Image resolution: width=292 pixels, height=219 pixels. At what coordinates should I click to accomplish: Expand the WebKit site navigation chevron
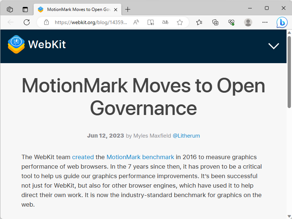(x=274, y=46)
